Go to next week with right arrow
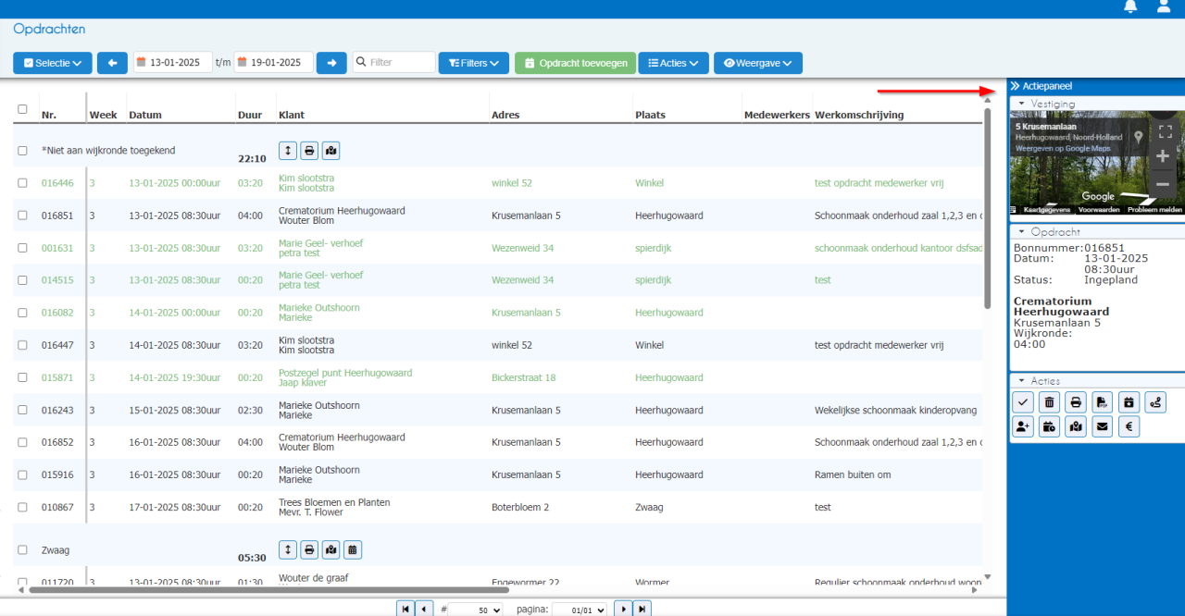 click(x=331, y=63)
